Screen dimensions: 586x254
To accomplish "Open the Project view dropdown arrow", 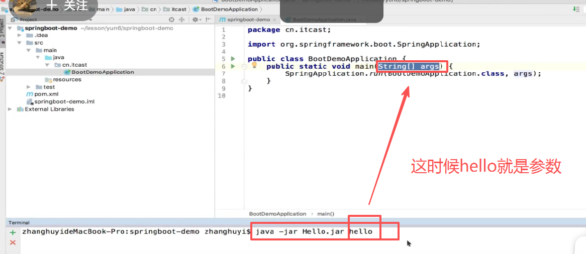I will tap(90, 20).
